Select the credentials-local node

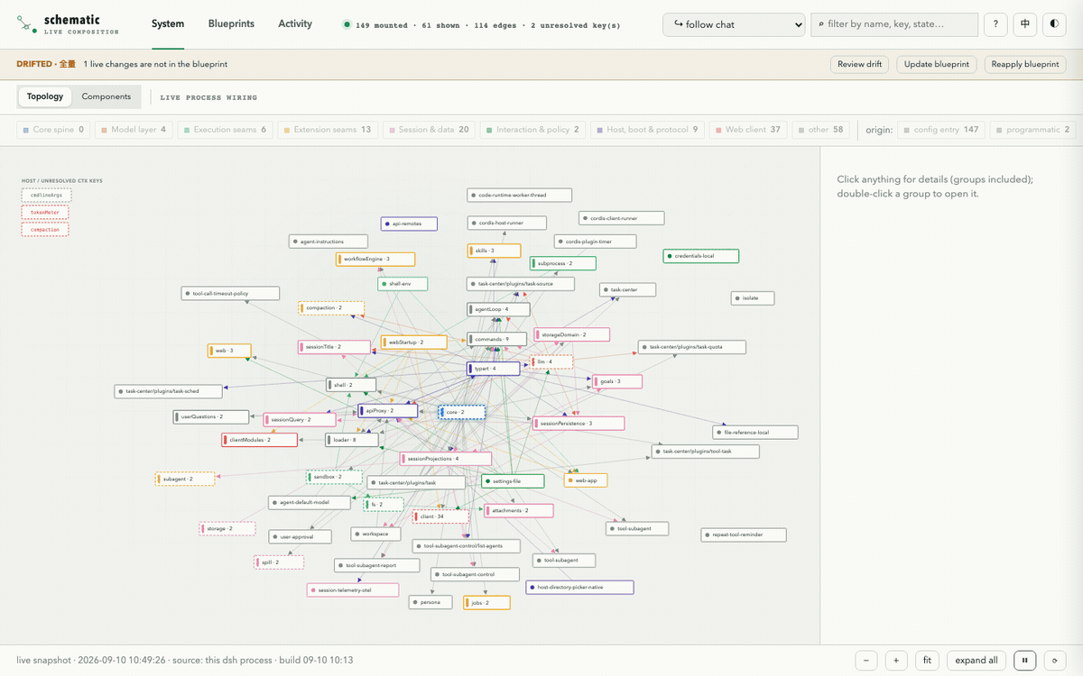click(701, 256)
